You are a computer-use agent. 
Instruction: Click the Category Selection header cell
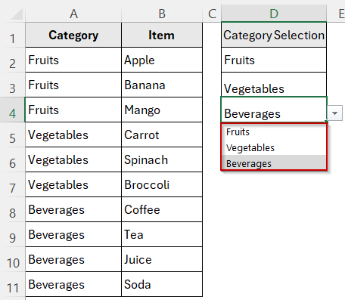(274, 35)
